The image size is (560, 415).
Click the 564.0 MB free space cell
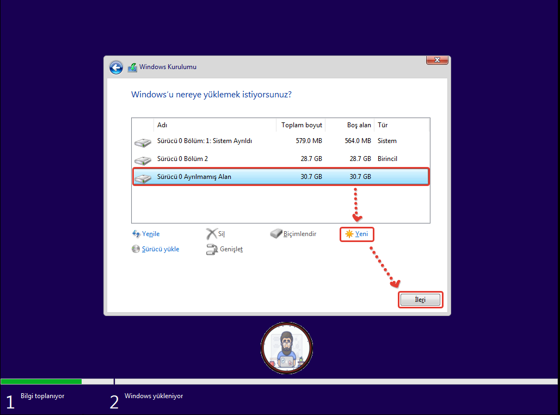point(358,141)
